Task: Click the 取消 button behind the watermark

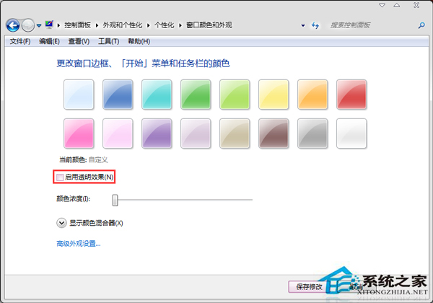Action: [x=357, y=287]
